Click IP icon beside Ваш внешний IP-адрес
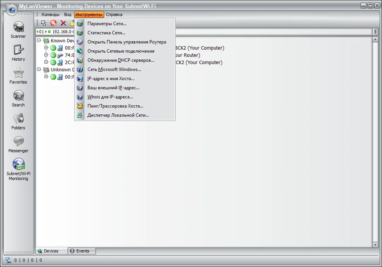382x267 pixels. [x=80, y=88]
